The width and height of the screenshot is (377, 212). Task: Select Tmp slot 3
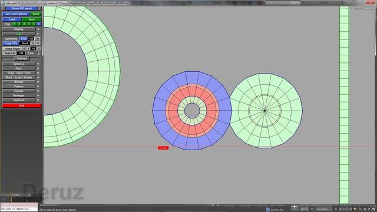point(24,24)
